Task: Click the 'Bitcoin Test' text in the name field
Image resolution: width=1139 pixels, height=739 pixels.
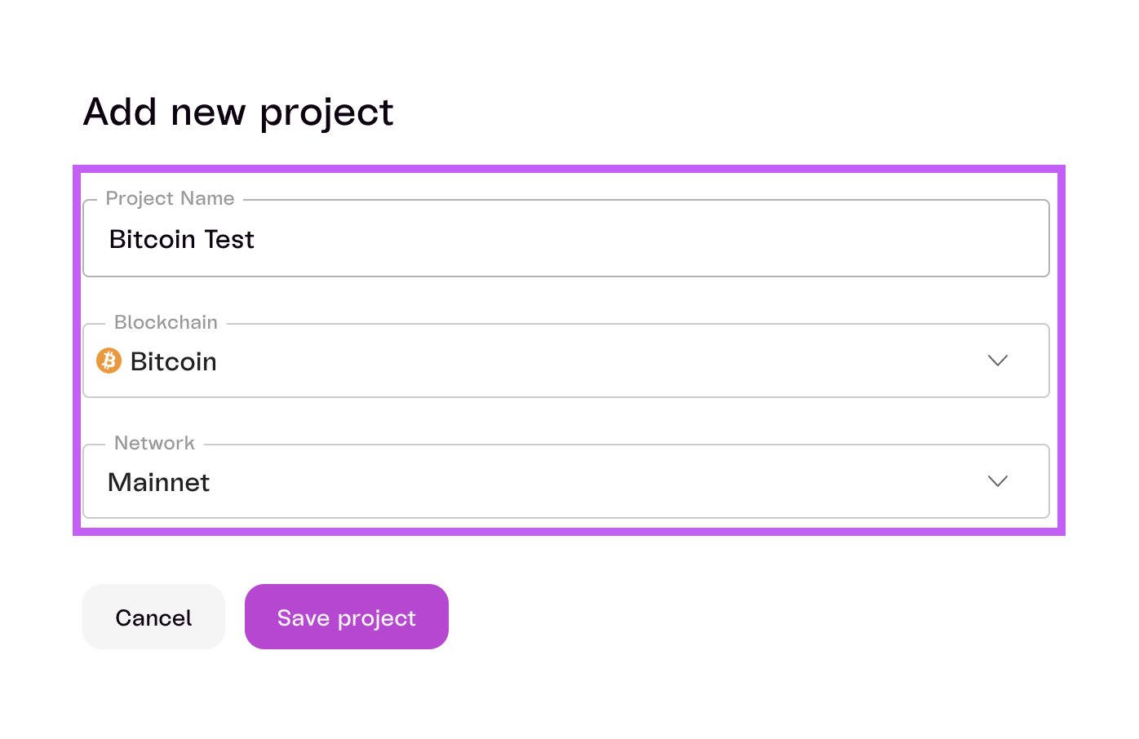Action: coord(182,239)
